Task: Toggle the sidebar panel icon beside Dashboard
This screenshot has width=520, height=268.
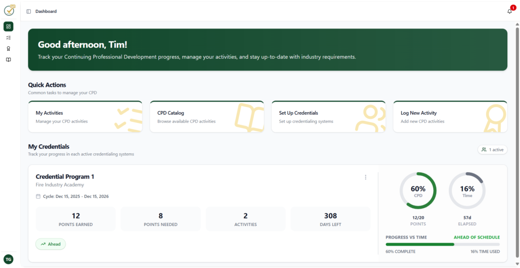Action: (x=28, y=11)
